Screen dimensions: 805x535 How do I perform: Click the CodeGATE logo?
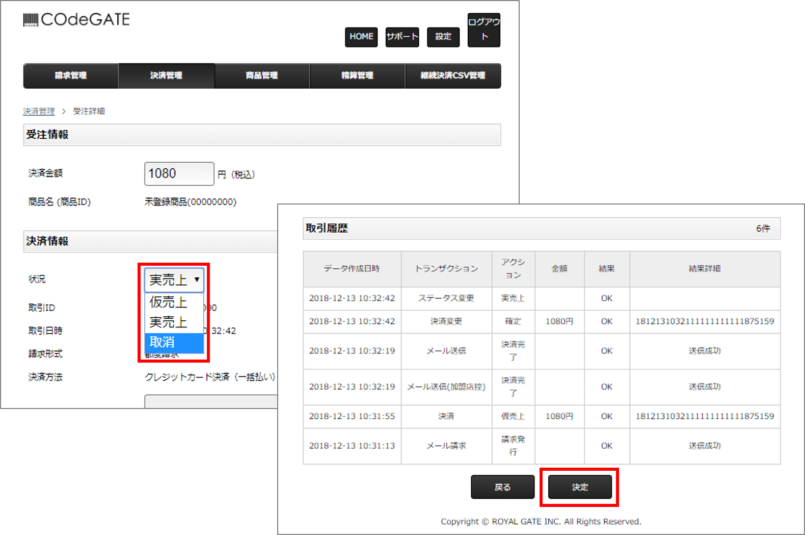click(x=76, y=19)
